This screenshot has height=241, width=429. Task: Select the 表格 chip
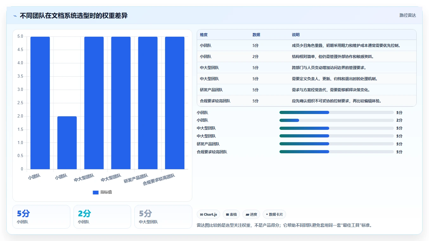(x=231, y=214)
